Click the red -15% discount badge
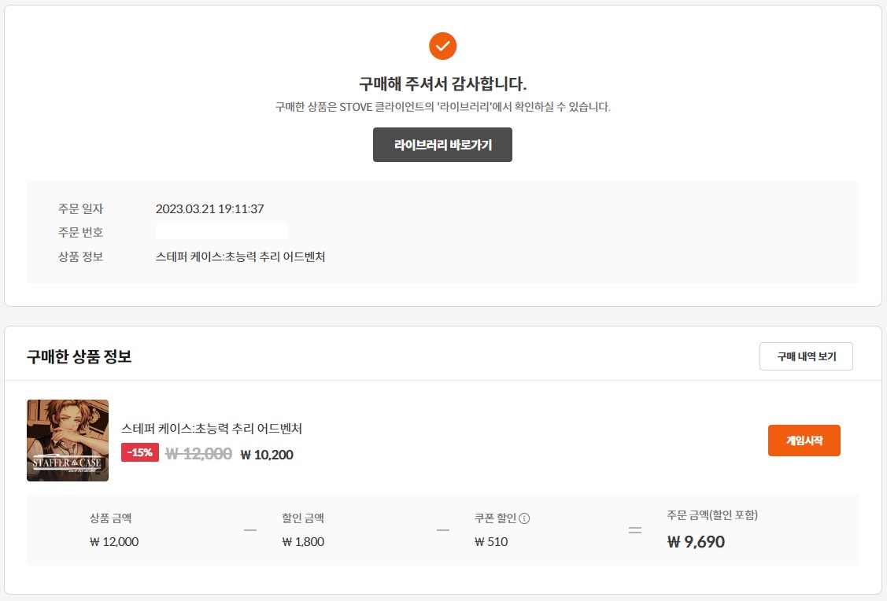 [x=140, y=452]
